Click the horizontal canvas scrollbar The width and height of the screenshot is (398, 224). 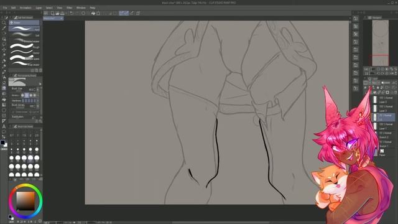pyautogui.click(x=220, y=223)
